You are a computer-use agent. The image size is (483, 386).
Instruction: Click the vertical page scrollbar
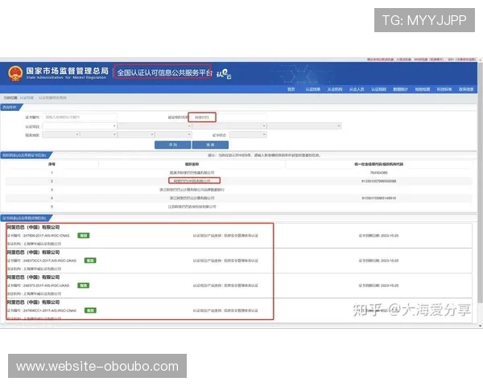(480, 182)
